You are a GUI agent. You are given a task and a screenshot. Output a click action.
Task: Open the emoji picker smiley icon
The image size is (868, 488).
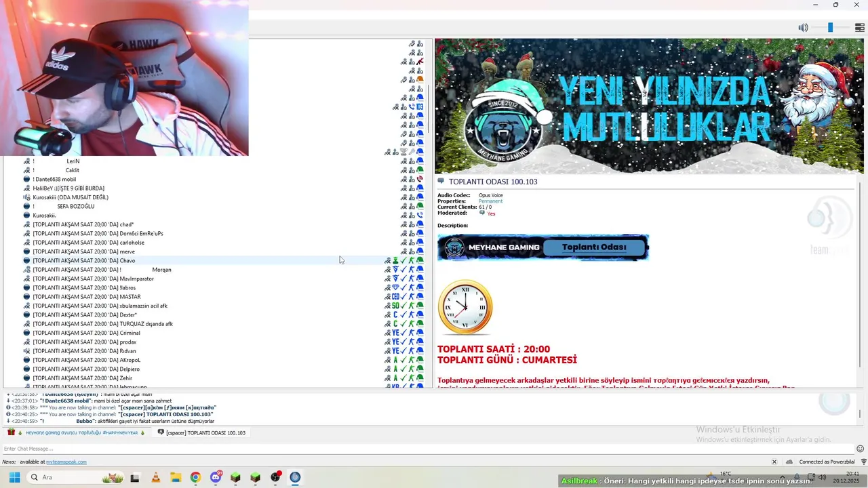click(x=861, y=449)
